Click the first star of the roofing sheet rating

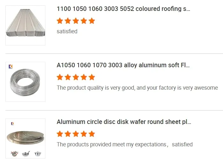(x=60, y=21)
